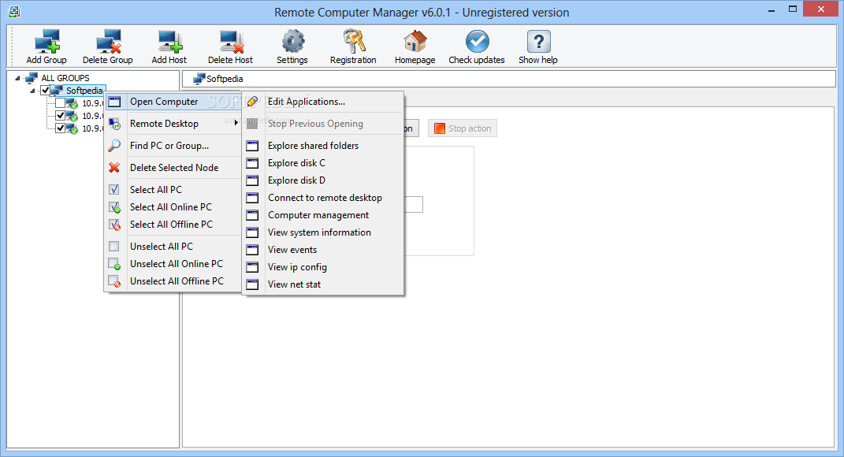
Task: Click the red X icon for Delete Selected Node
Action: click(x=114, y=167)
